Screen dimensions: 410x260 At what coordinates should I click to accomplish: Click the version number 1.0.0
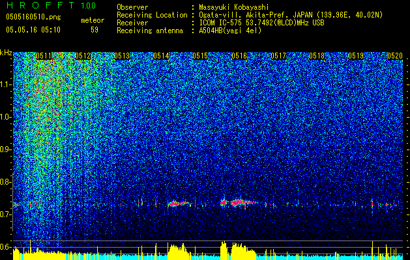coord(89,5)
